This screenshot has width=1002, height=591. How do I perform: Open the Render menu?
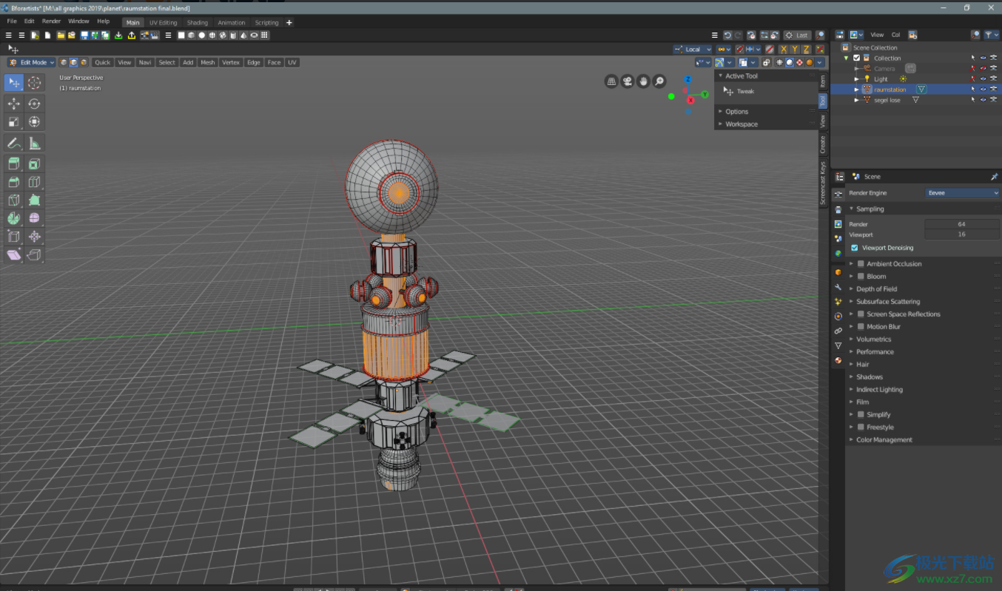51,21
